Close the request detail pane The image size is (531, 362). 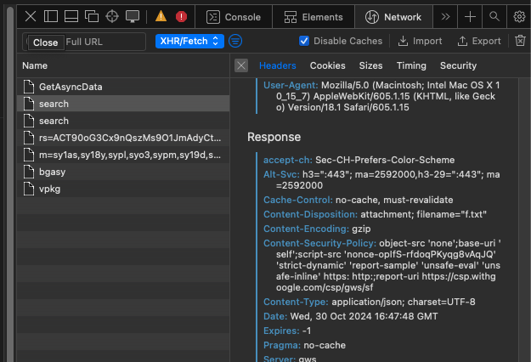point(241,65)
